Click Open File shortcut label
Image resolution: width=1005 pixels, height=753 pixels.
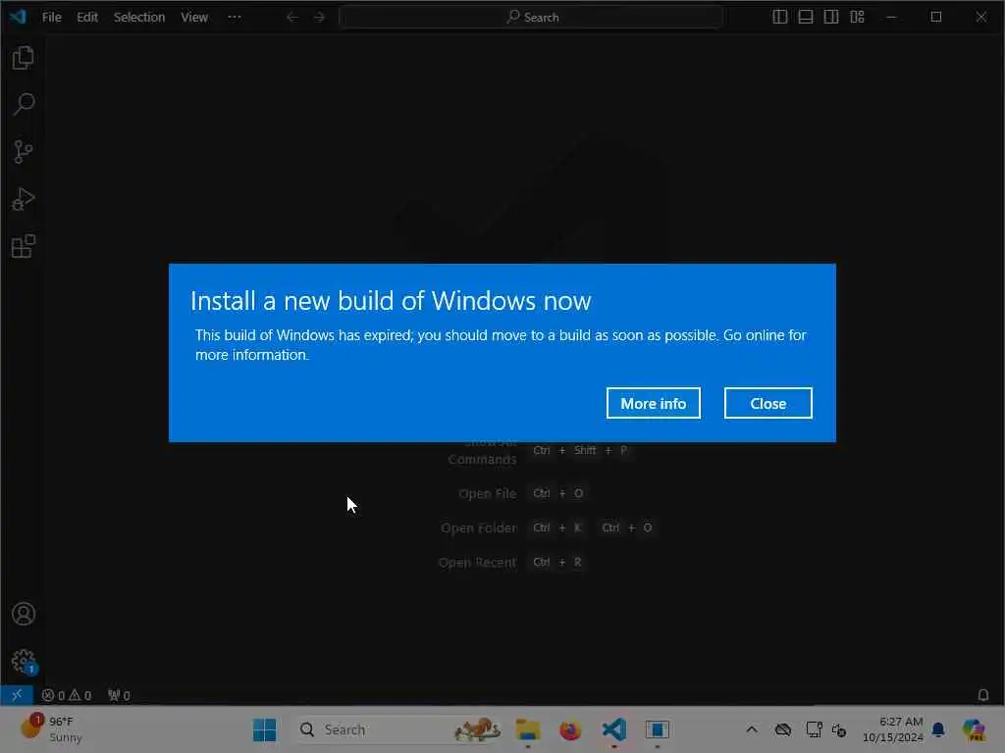487,494
